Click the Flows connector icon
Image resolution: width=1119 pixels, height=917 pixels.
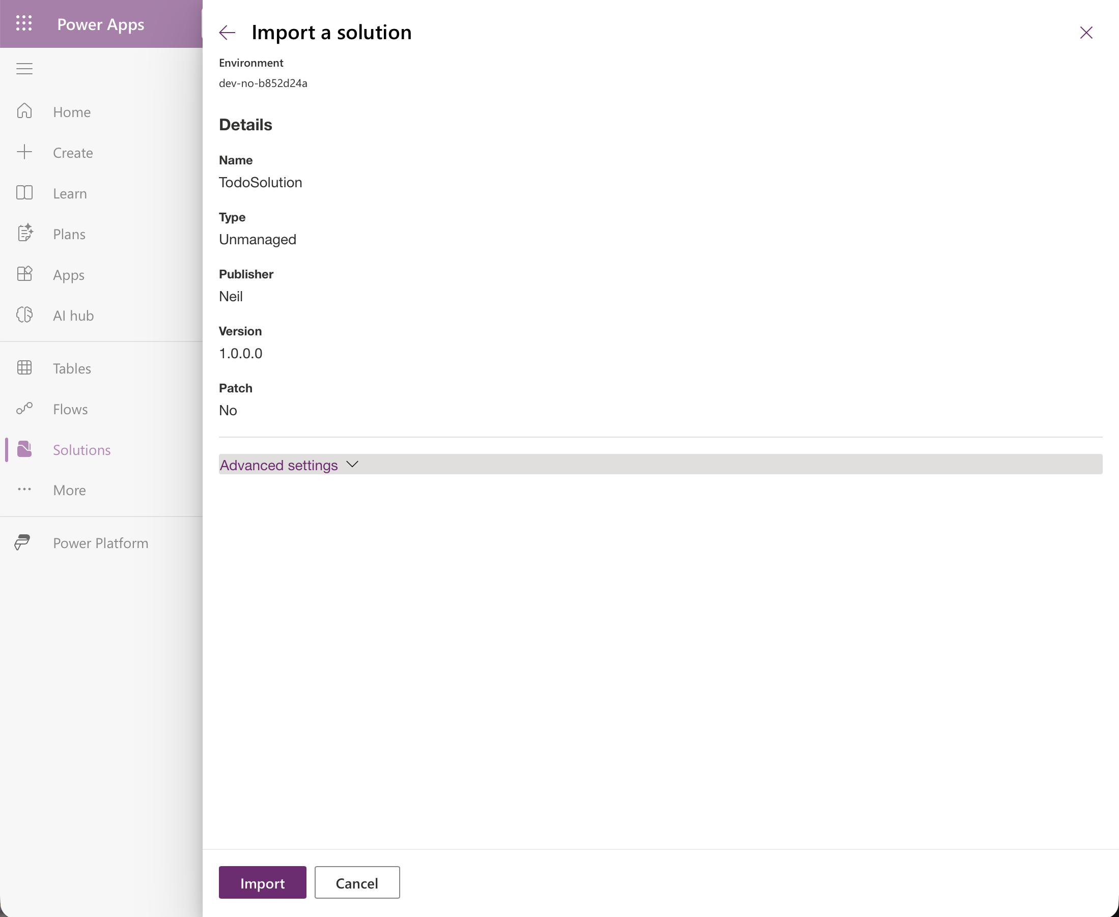(x=24, y=408)
